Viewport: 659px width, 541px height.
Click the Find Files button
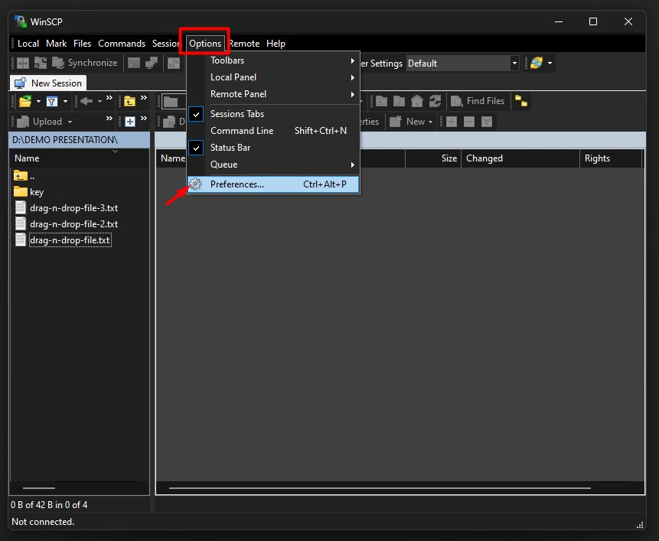click(x=478, y=101)
